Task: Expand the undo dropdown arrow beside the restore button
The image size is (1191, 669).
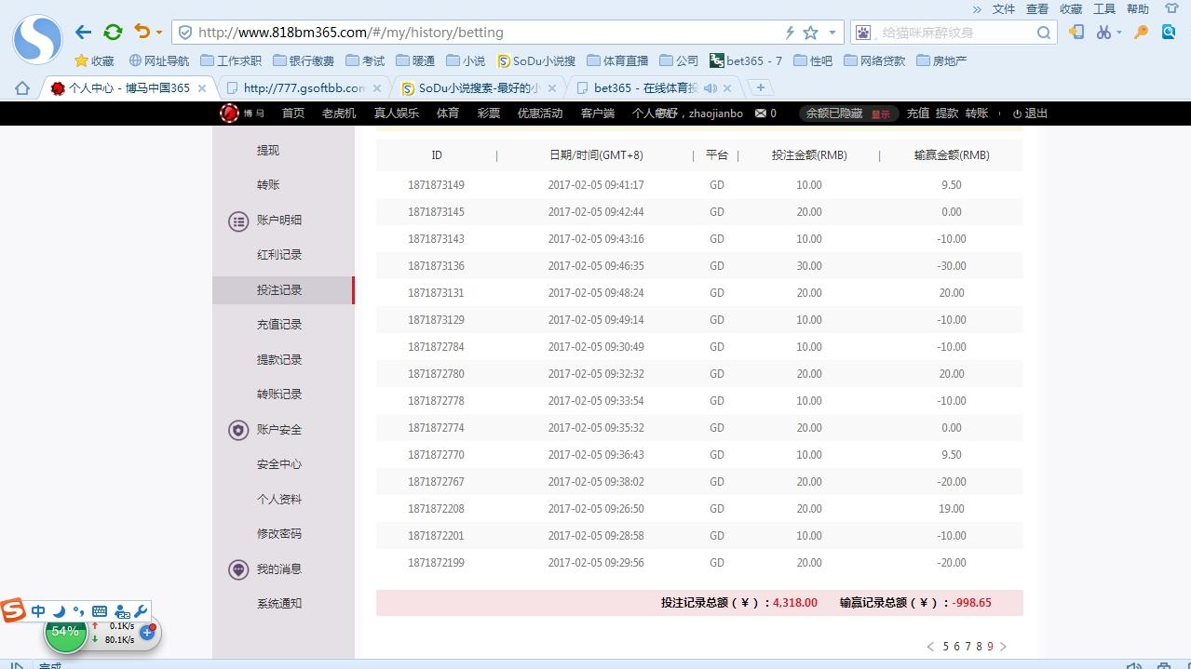Action: pyautogui.click(x=158, y=33)
